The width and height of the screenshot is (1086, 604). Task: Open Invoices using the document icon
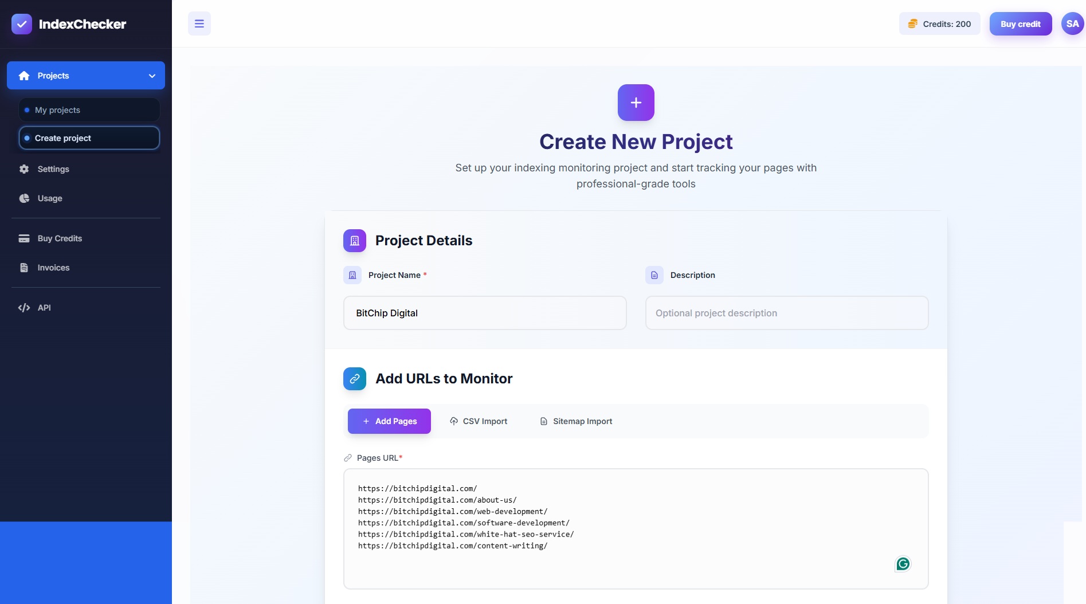click(x=23, y=268)
